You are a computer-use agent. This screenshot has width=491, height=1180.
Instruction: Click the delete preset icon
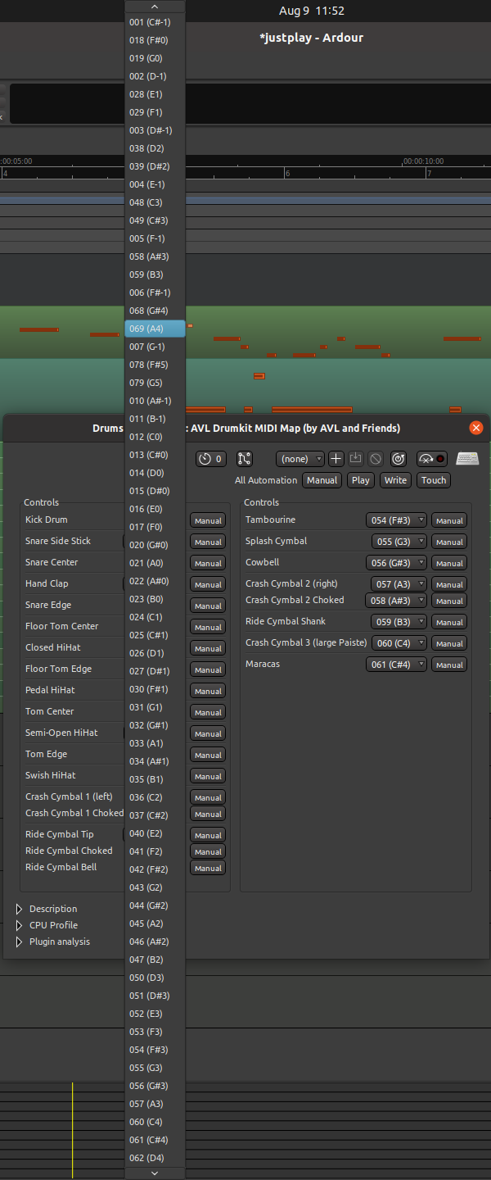[376, 459]
